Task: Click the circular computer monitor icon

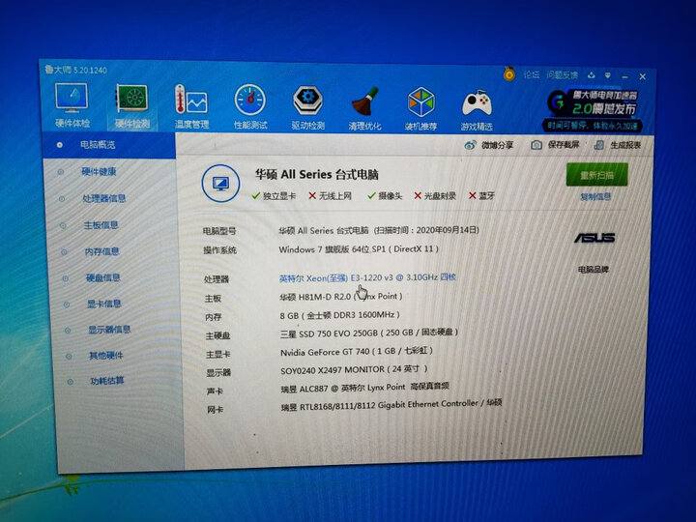Action: (x=220, y=184)
